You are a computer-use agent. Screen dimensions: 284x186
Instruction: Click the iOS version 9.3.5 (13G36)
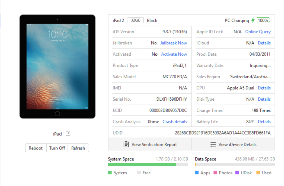click(175, 32)
